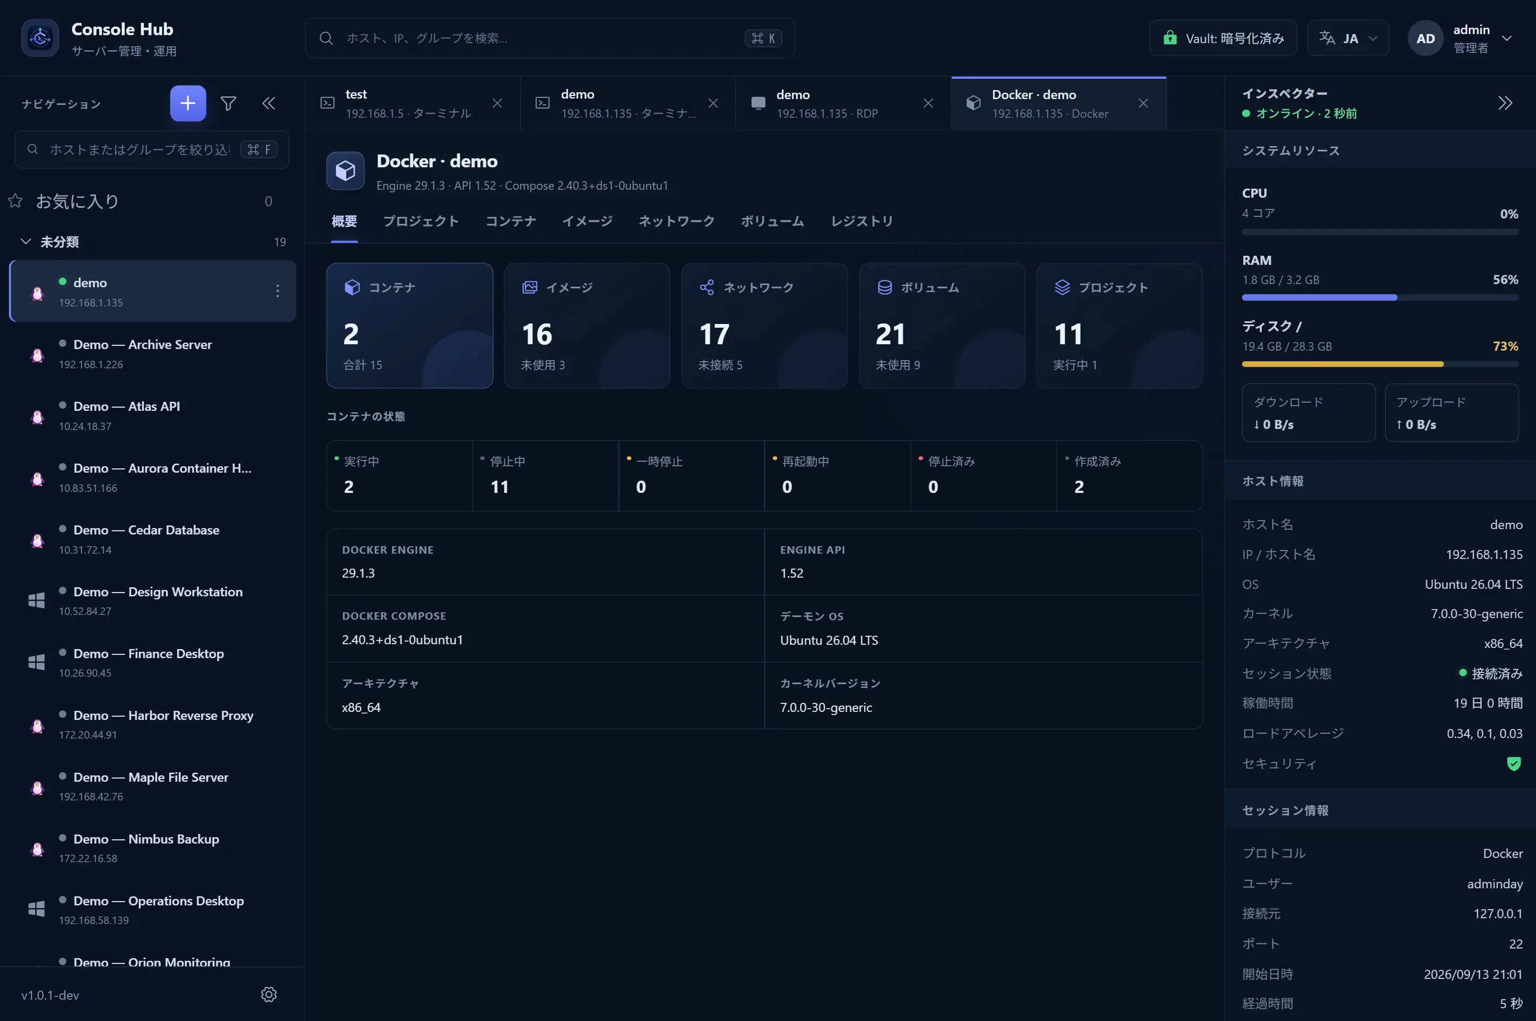Switch to the test terminal session tab
The image size is (1536, 1021).
[412, 103]
